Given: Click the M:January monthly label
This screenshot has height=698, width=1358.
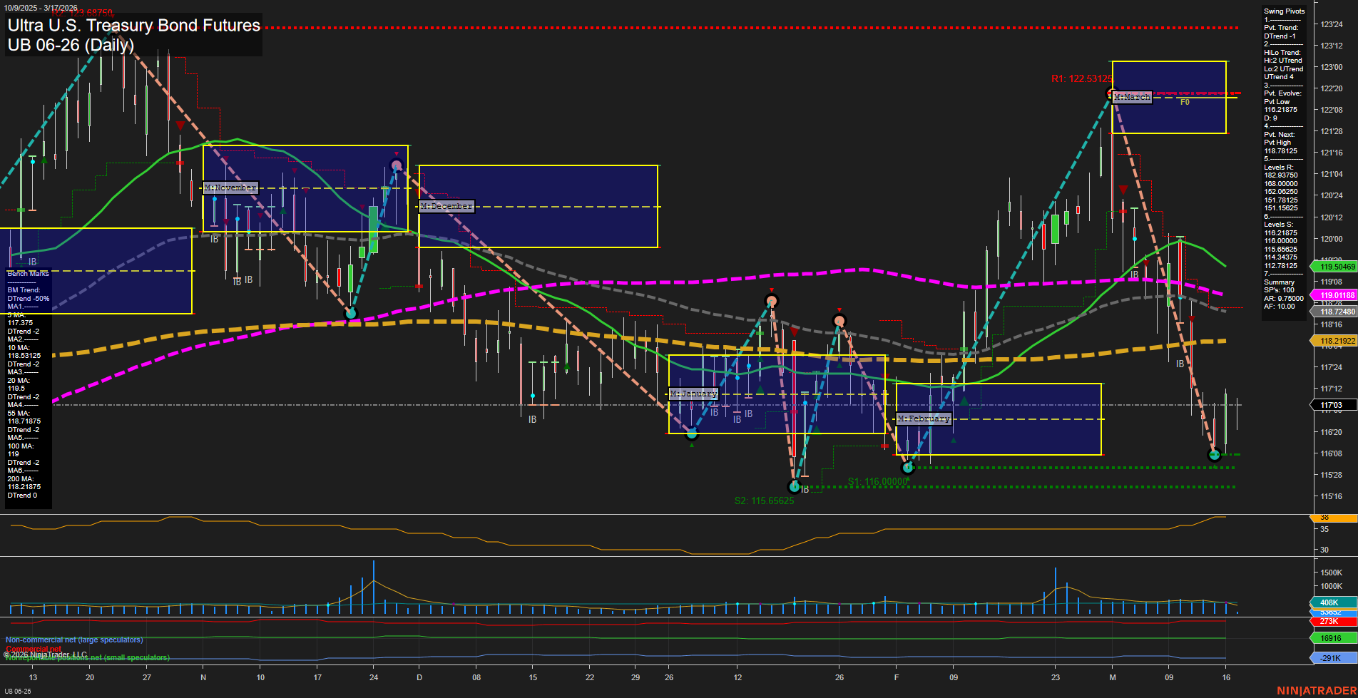Looking at the screenshot, I should 694,394.
